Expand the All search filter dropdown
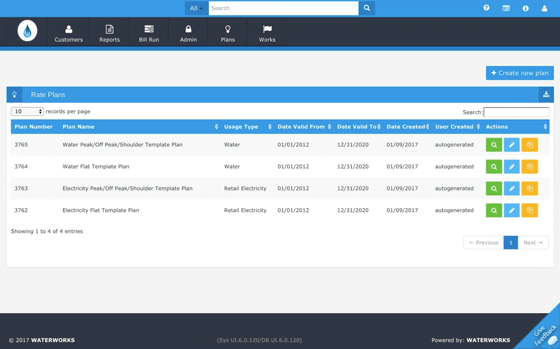This screenshot has width=560, height=349. (197, 8)
